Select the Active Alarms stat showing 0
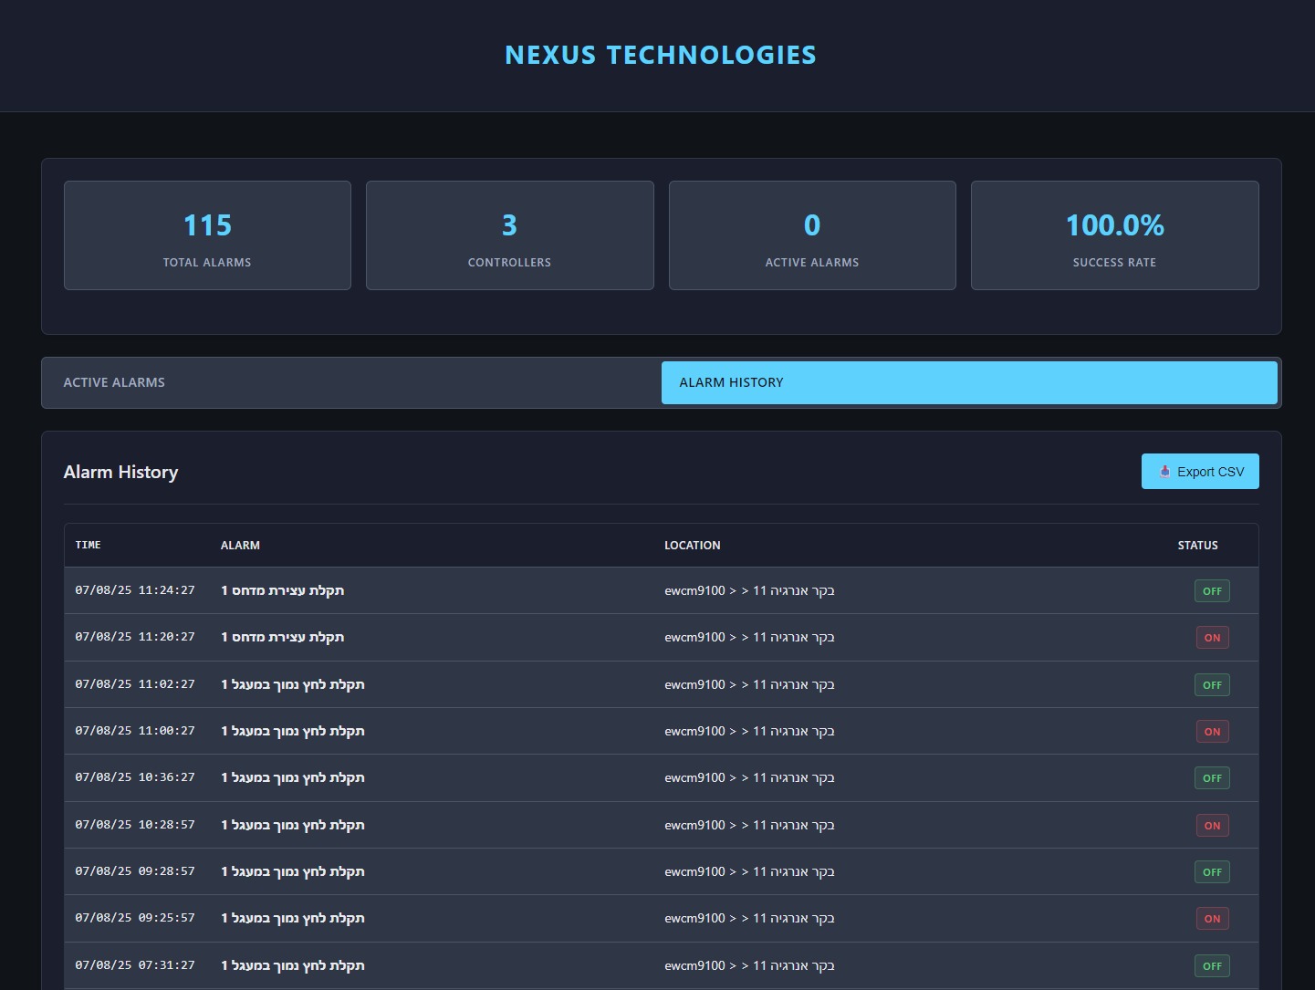Screen dimensions: 1315x990 pyautogui.click(x=811, y=234)
